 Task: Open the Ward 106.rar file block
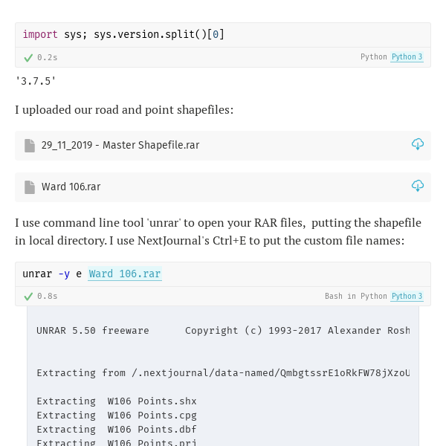point(223,187)
